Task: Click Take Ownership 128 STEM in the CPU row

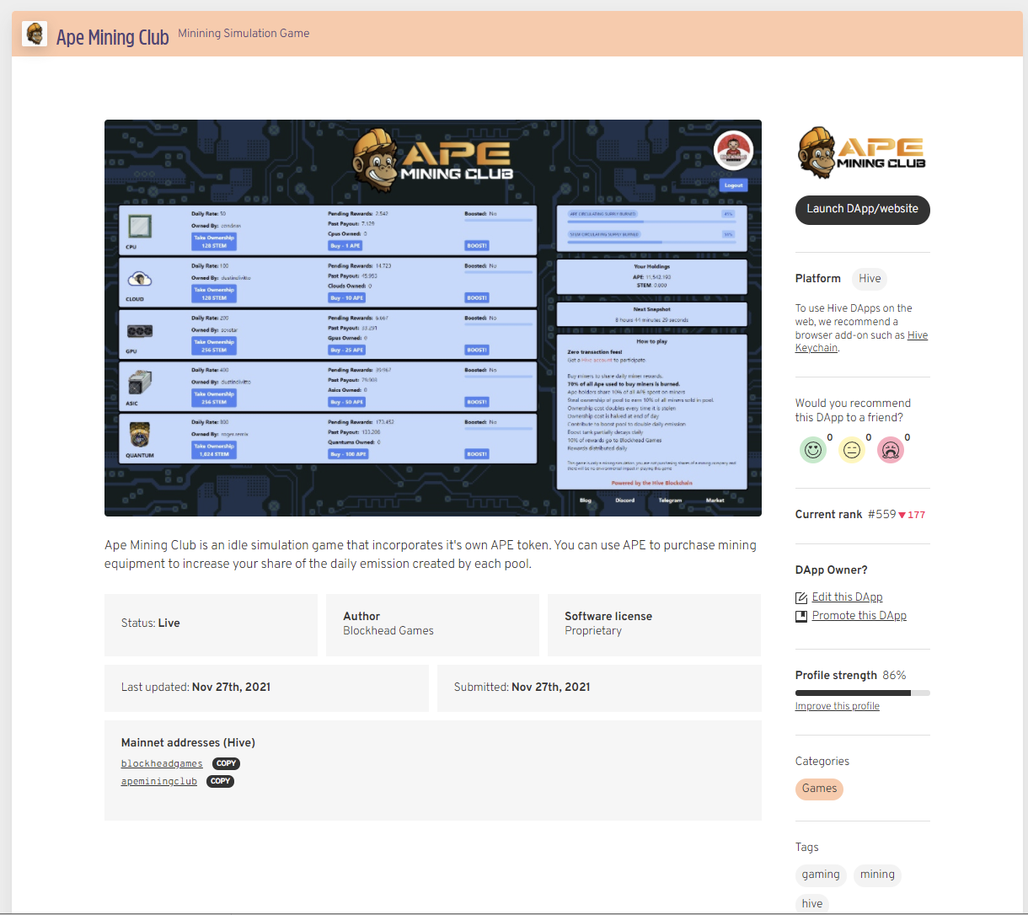Action: pos(214,242)
